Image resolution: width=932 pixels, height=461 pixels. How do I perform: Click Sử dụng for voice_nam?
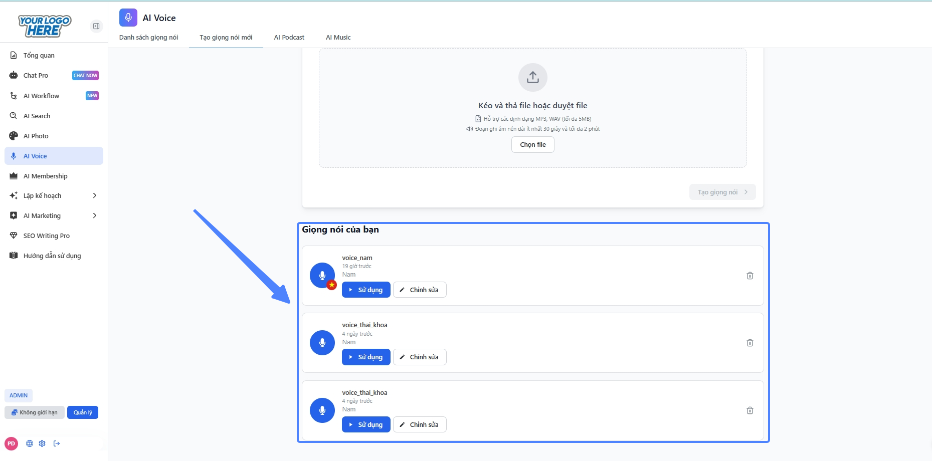point(366,290)
